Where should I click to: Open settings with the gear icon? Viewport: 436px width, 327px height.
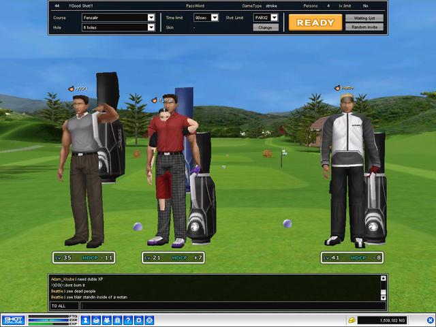point(139,320)
